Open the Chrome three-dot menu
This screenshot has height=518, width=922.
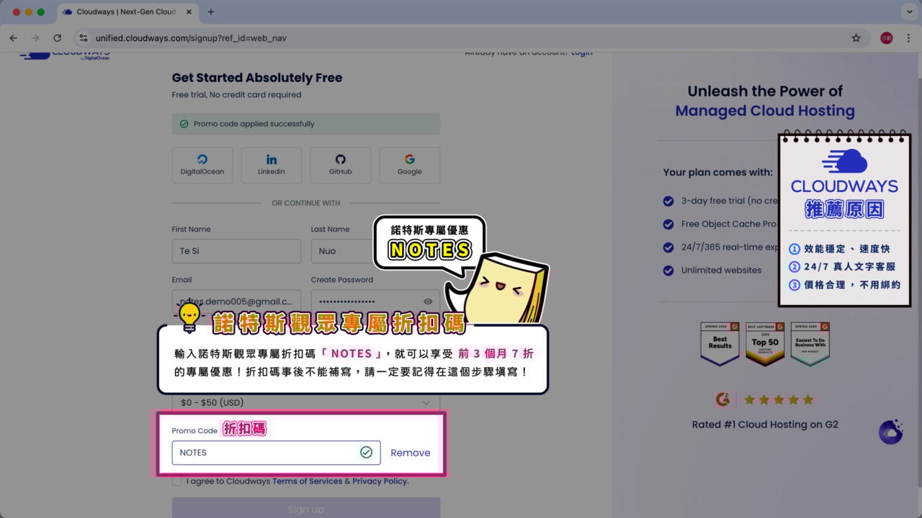click(x=909, y=38)
